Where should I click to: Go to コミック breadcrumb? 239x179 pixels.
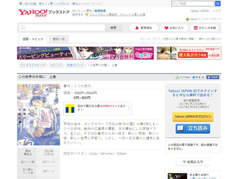56,65
